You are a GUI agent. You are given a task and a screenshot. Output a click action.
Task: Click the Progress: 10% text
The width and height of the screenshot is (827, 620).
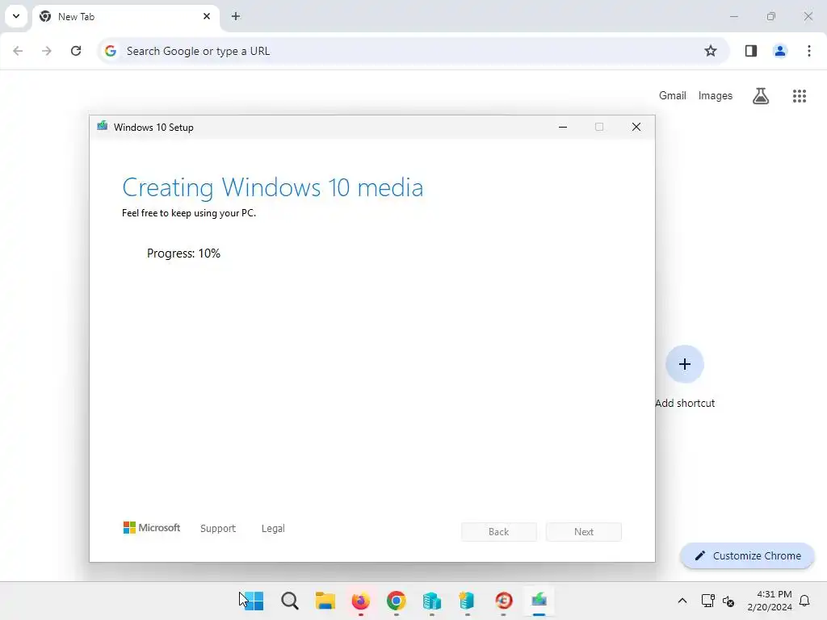(183, 253)
